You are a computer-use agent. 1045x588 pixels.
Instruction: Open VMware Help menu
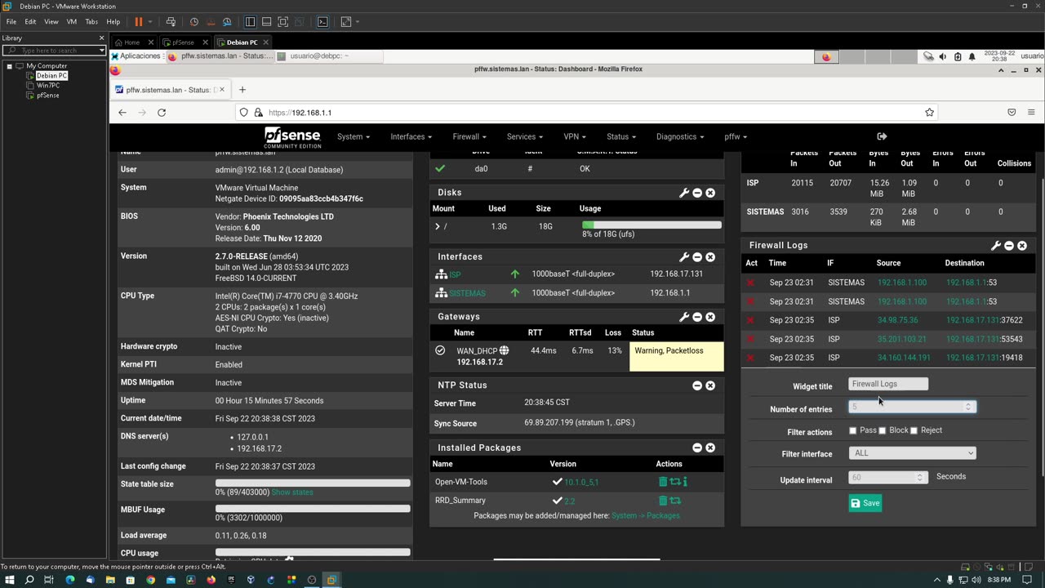point(113,22)
